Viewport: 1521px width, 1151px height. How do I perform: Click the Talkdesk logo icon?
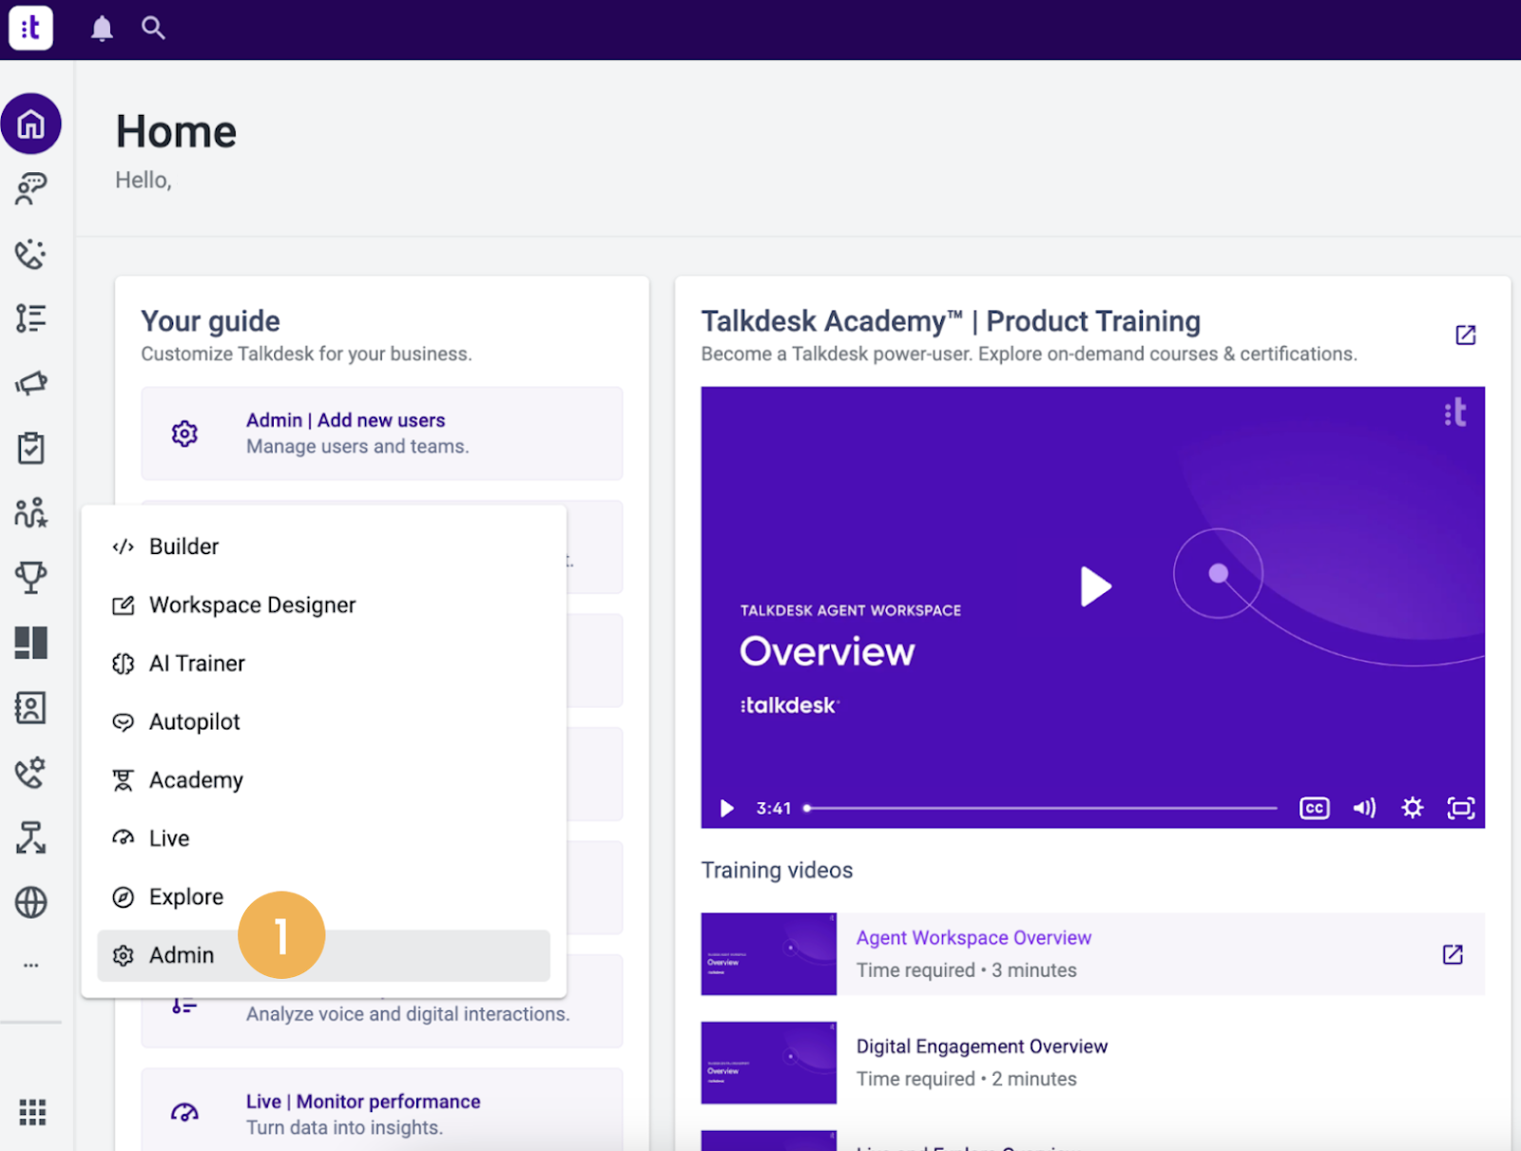(x=30, y=29)
